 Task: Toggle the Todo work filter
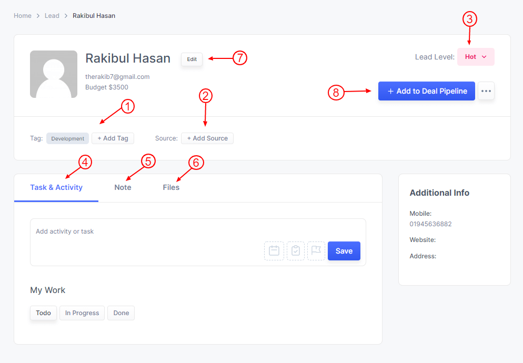point(43,312)
